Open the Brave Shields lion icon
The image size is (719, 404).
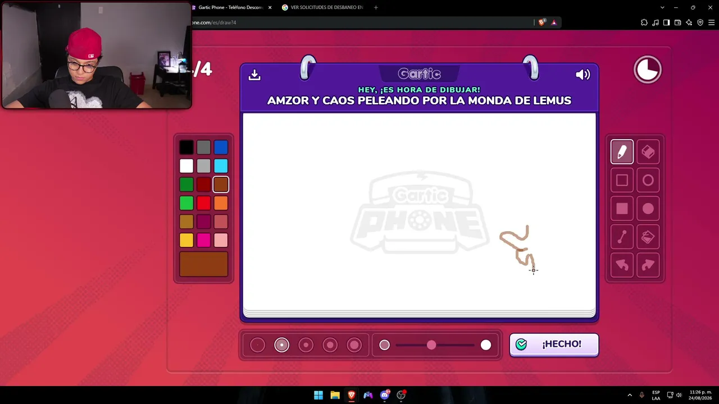541,22
